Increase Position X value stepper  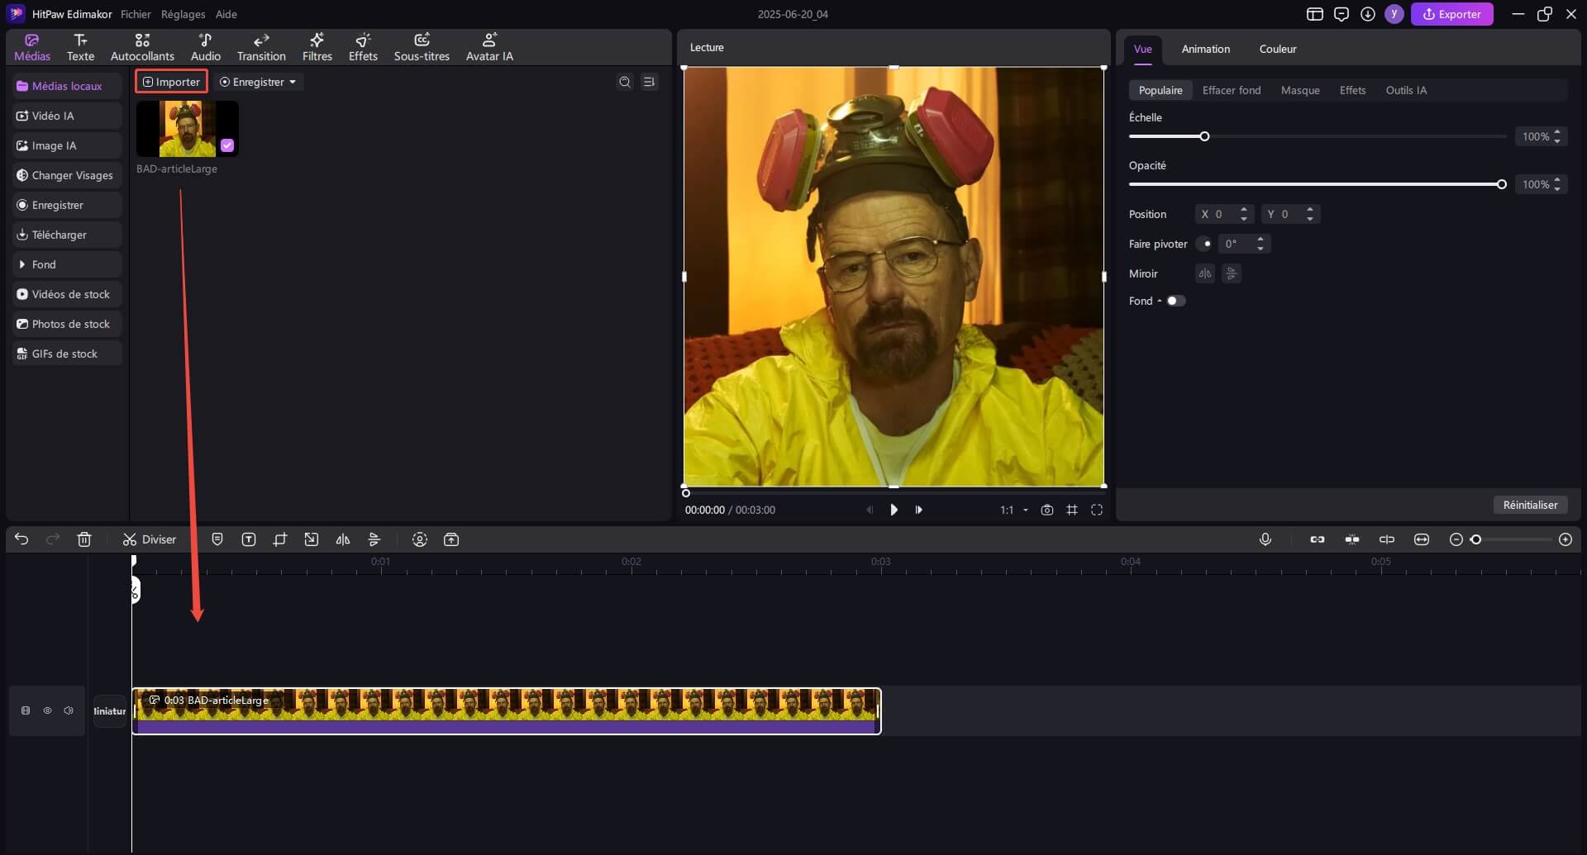(x=1244, y=210)
